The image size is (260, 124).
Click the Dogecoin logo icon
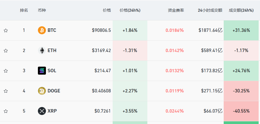tap(42, 91)
